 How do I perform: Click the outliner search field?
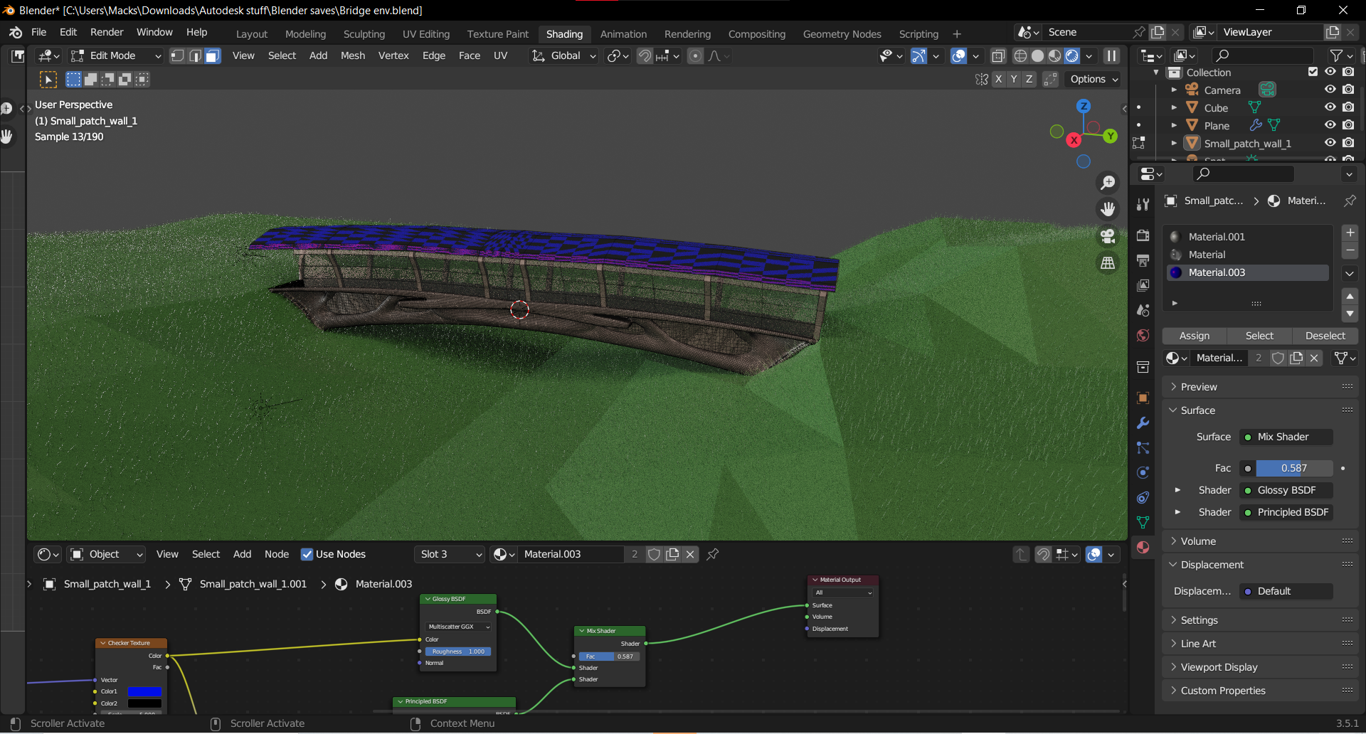[x=1263, y=55]
